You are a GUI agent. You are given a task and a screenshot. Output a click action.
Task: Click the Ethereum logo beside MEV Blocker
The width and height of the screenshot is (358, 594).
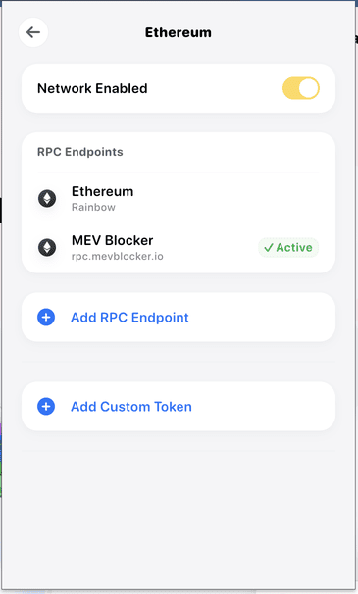pos(47,247)
